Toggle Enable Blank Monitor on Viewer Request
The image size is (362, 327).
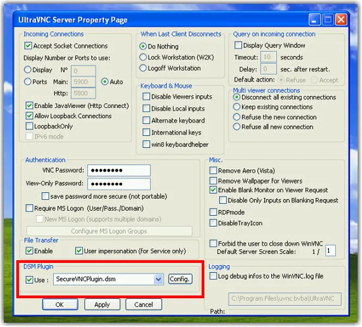(x=213, y=190)
